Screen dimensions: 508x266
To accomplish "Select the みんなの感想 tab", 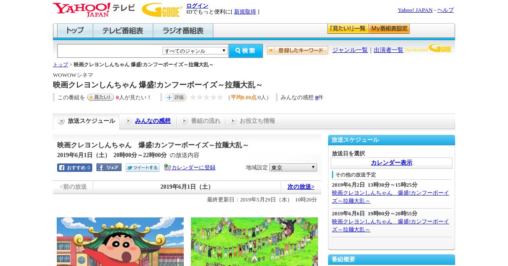I will 148,121.
